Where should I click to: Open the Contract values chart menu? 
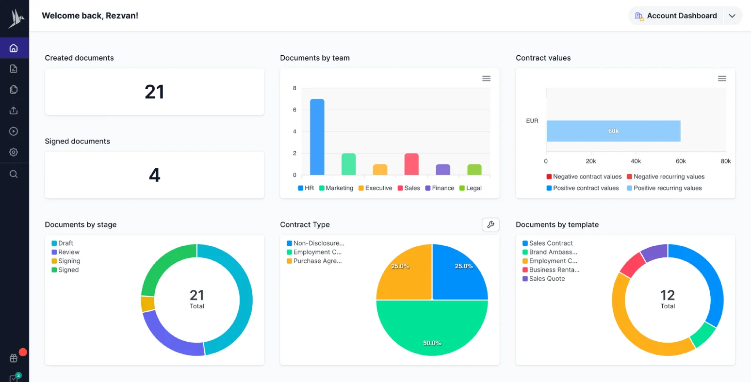coord(722,79)
